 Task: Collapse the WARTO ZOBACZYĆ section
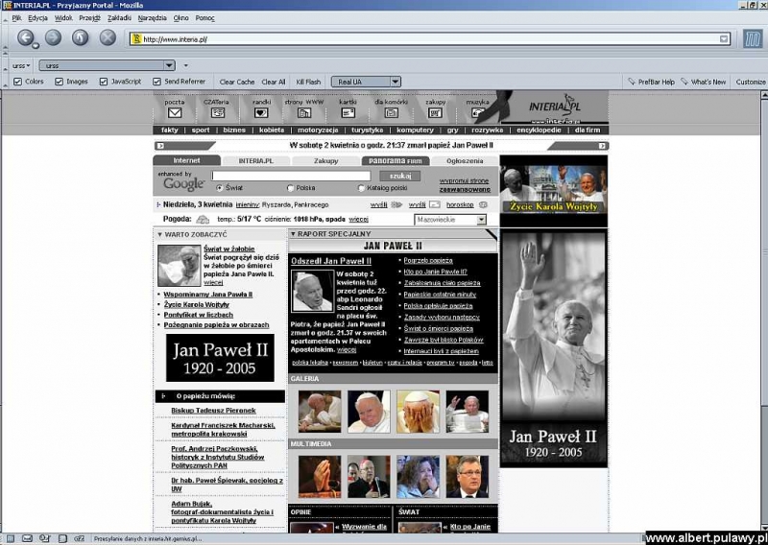(x=159, y=235)
